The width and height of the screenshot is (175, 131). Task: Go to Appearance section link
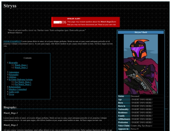tap(14, 72)
